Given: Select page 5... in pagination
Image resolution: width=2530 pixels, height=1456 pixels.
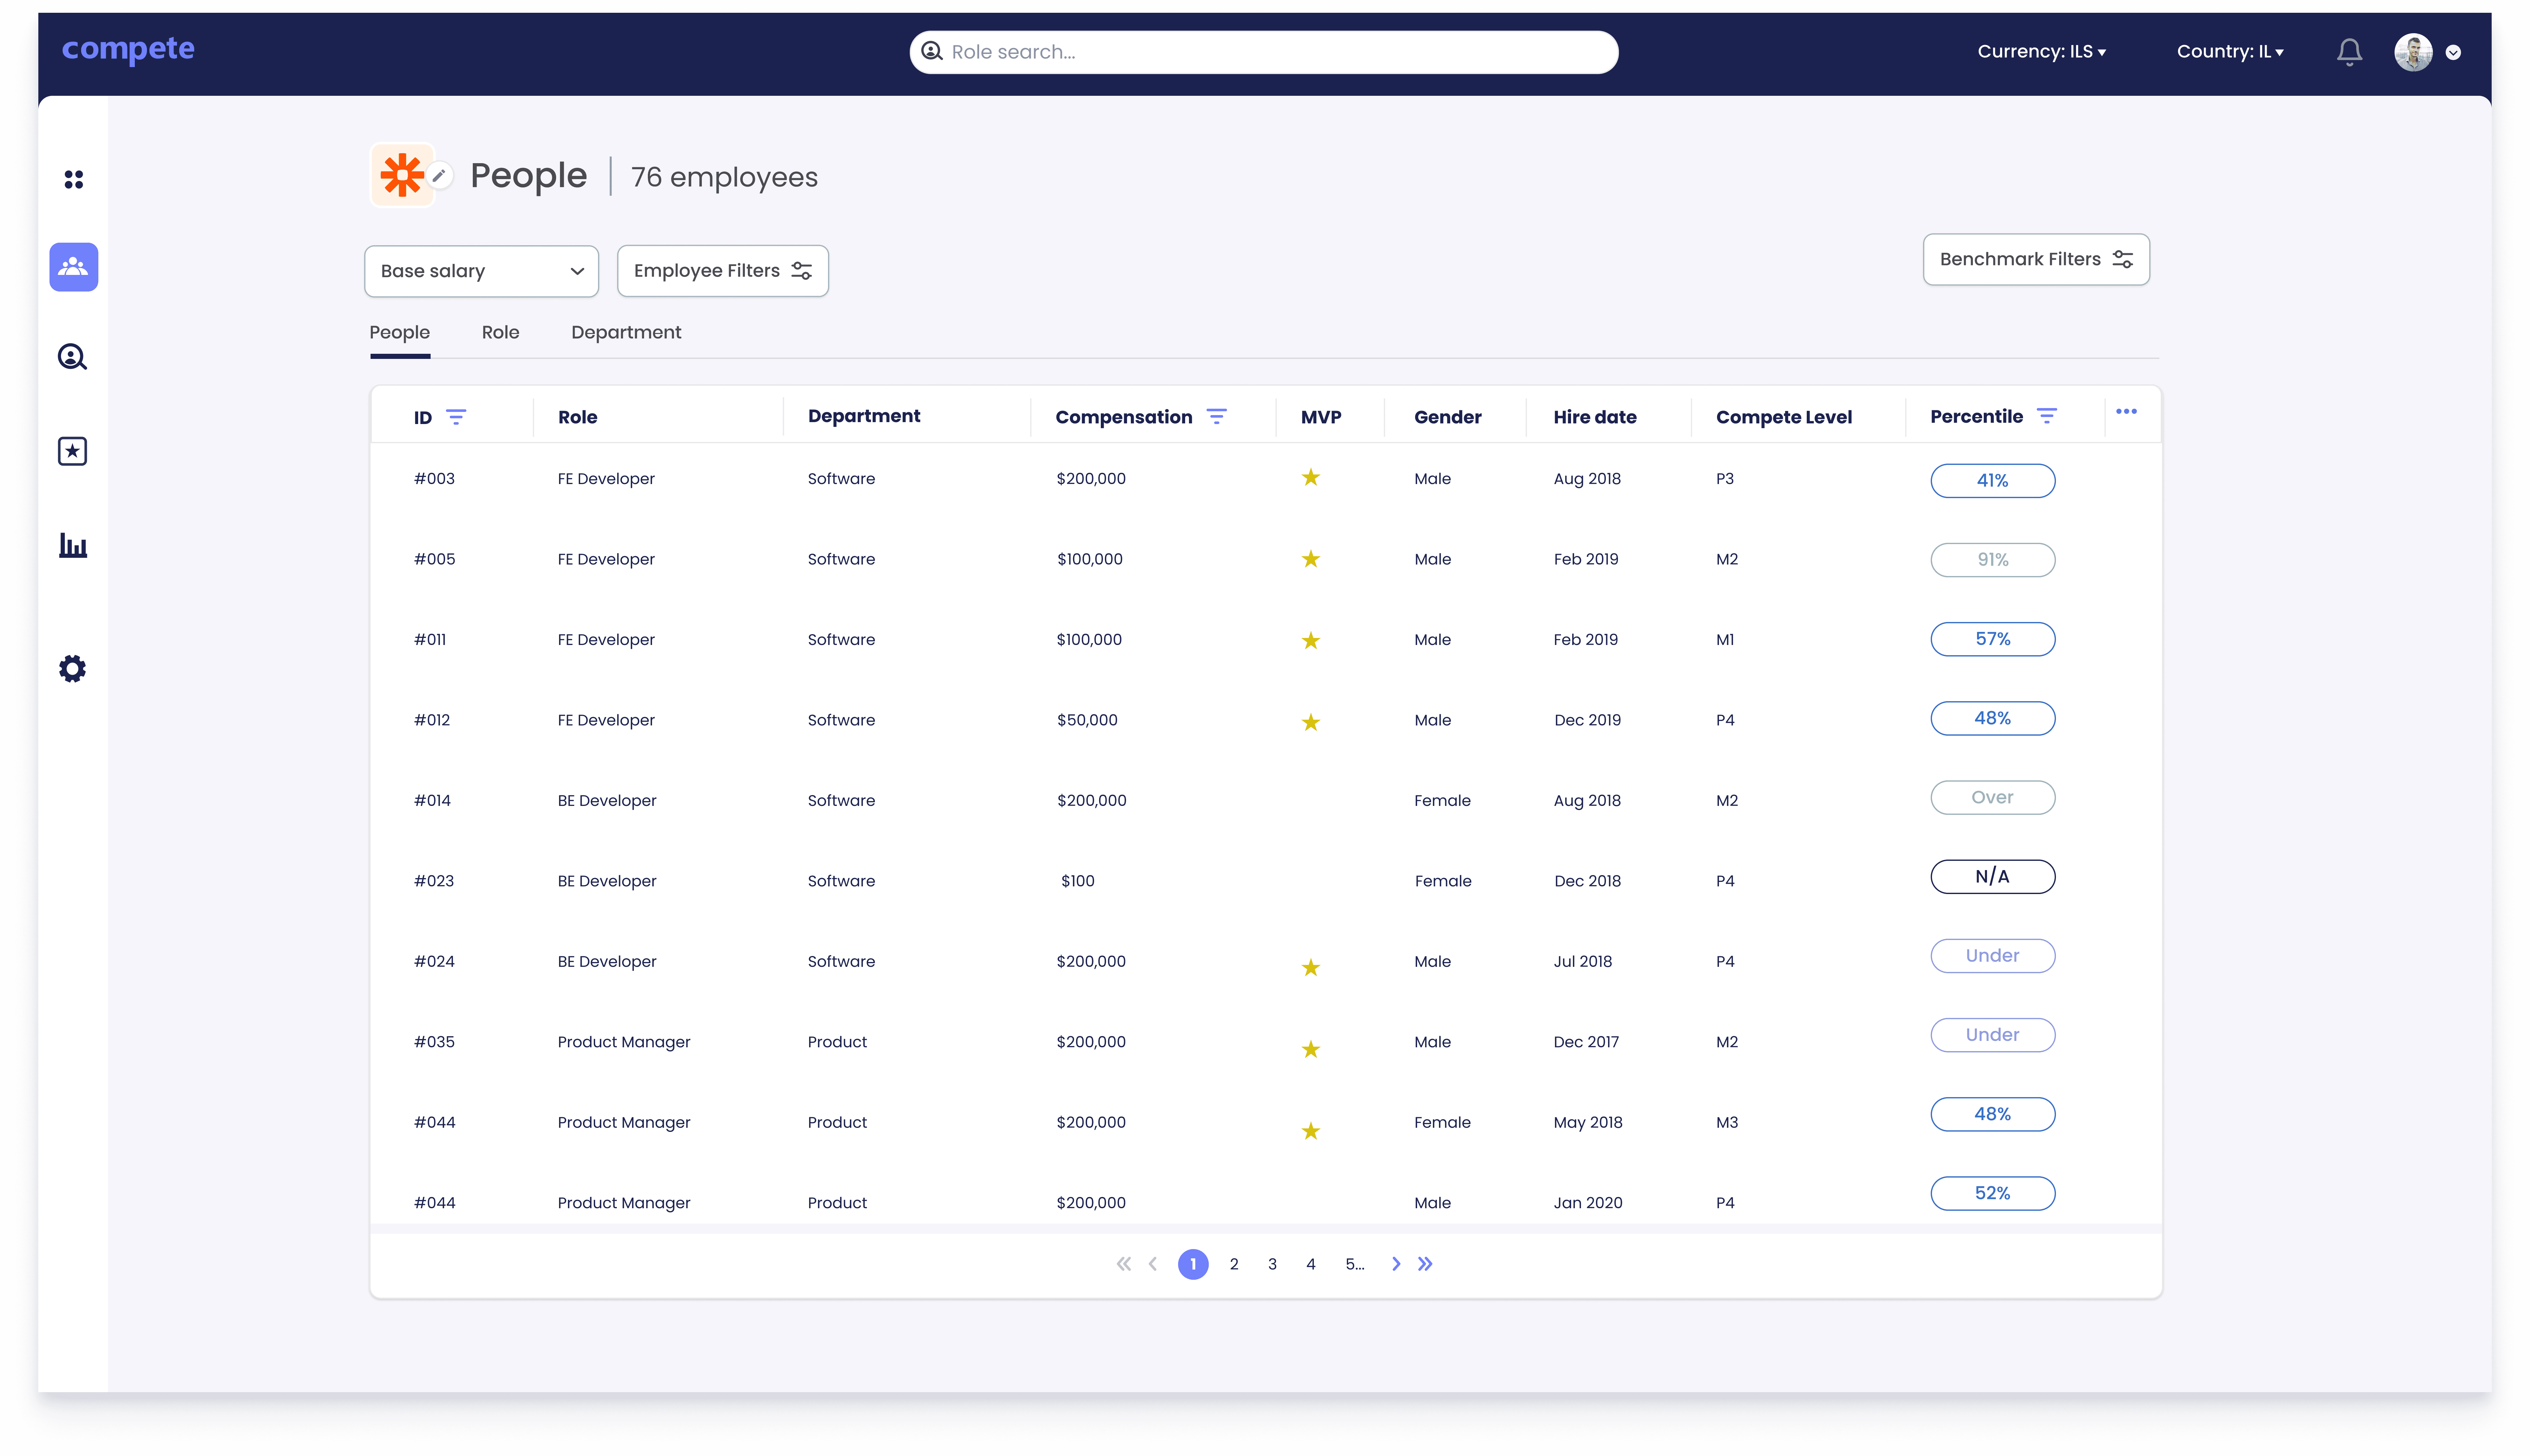Looking at the screenshot, I should (x=1354, y=1265).
